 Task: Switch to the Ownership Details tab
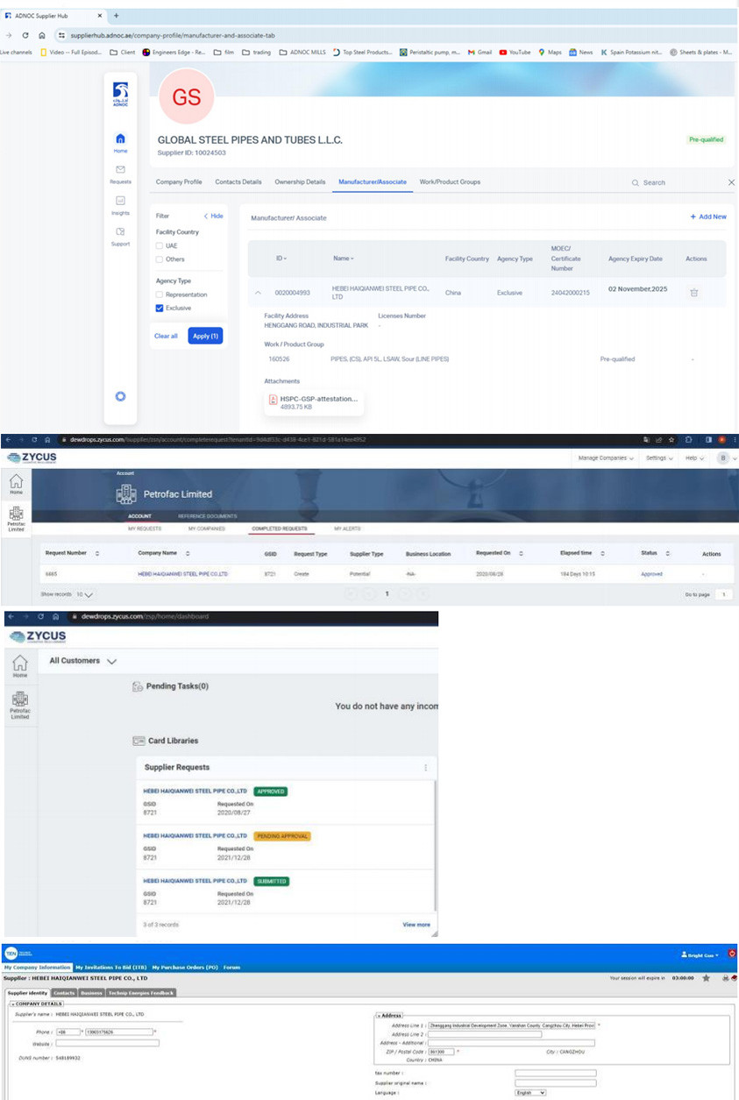pos(300,182)
